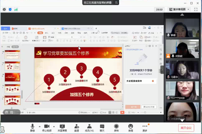Open the screen sharing notice menu
This screenshot has height=134, width=202.
click(116, 2)
